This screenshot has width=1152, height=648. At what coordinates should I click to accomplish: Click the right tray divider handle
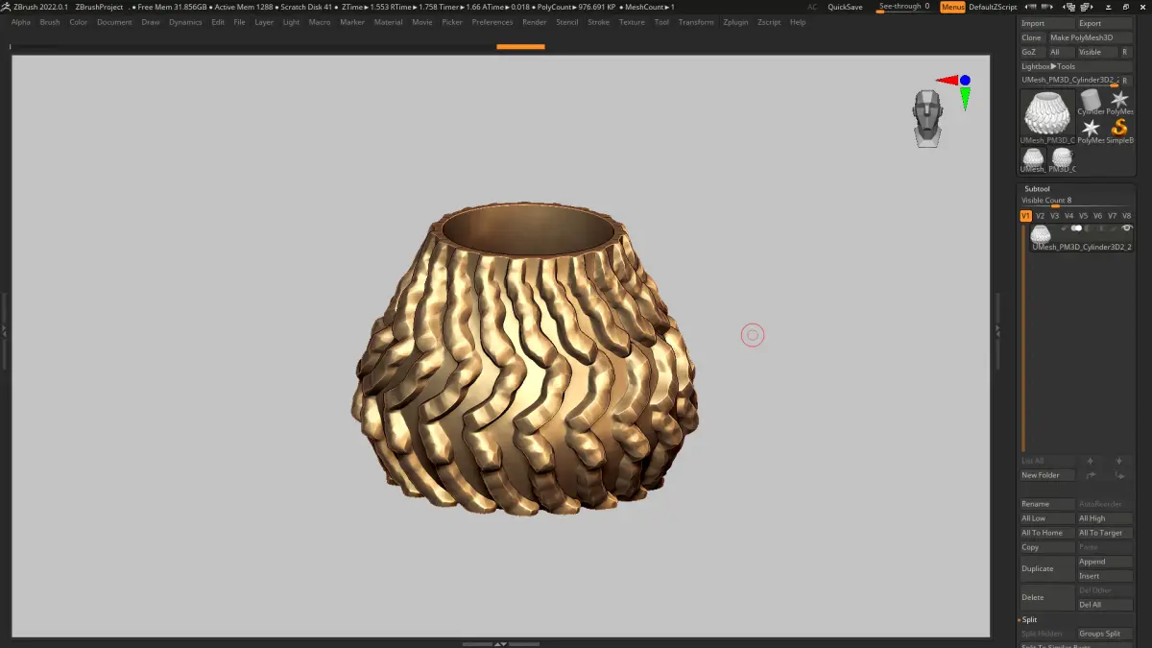click(996, 329)
